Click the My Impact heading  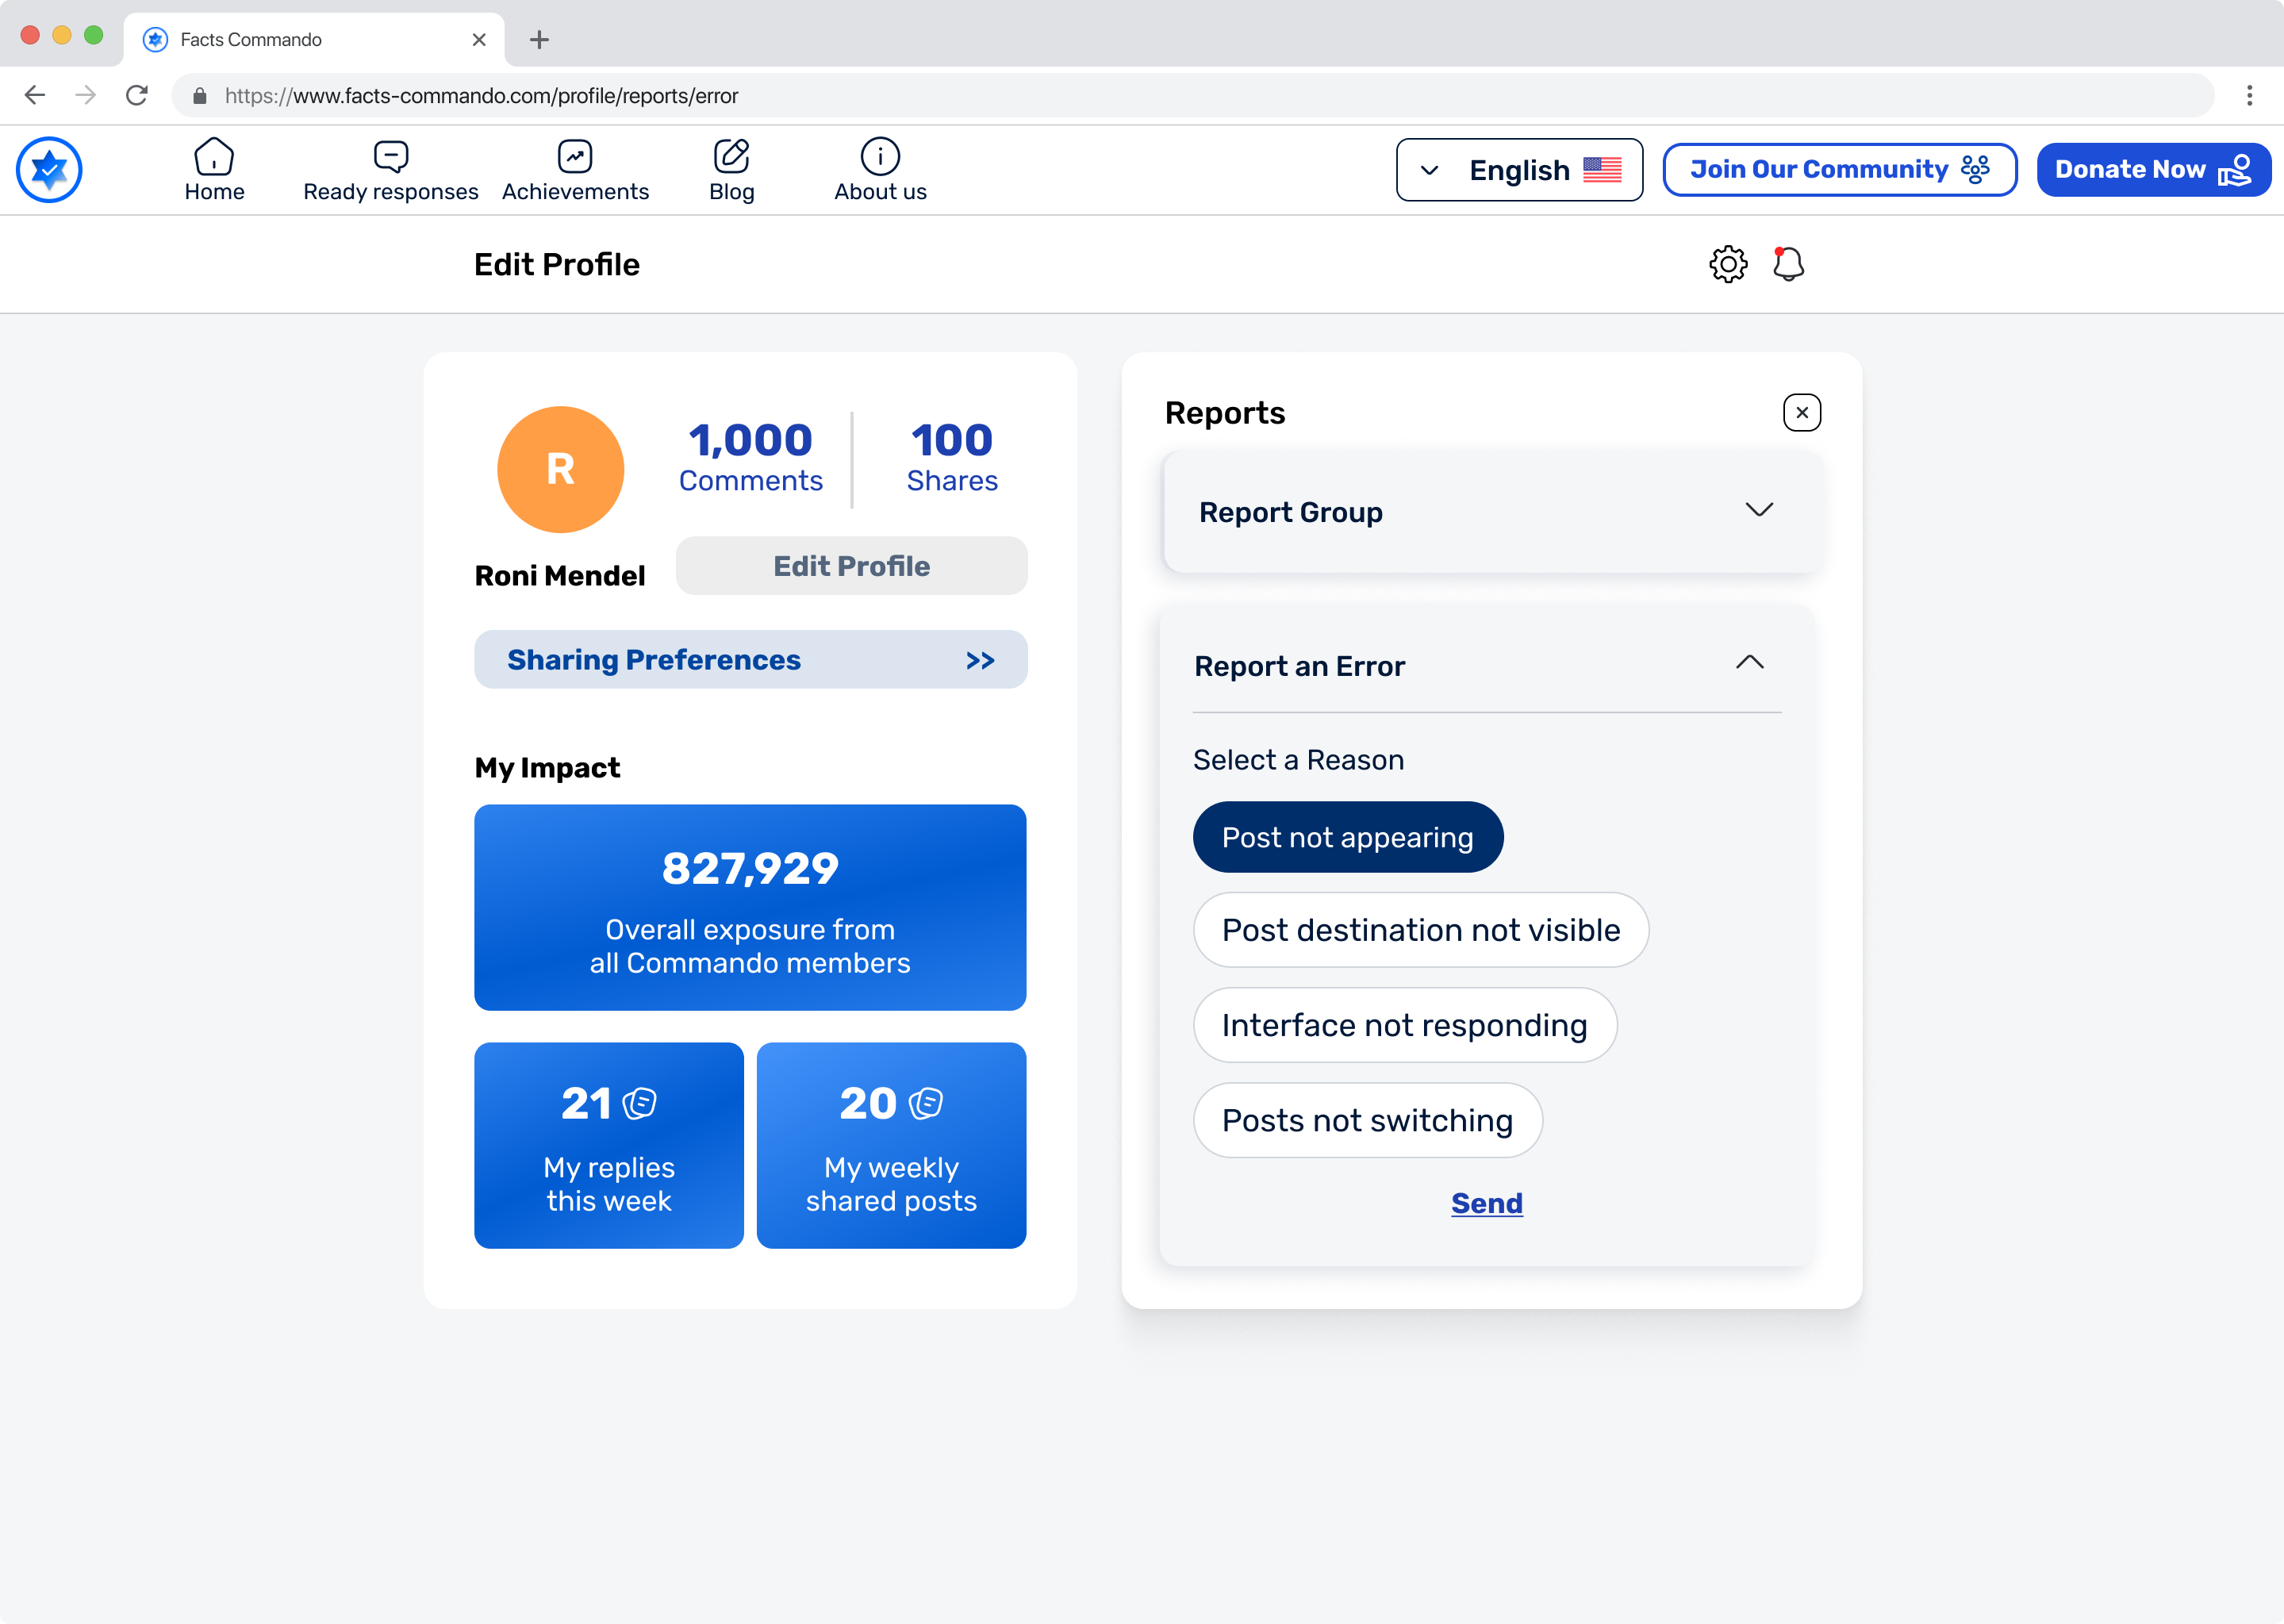[547, 767]
